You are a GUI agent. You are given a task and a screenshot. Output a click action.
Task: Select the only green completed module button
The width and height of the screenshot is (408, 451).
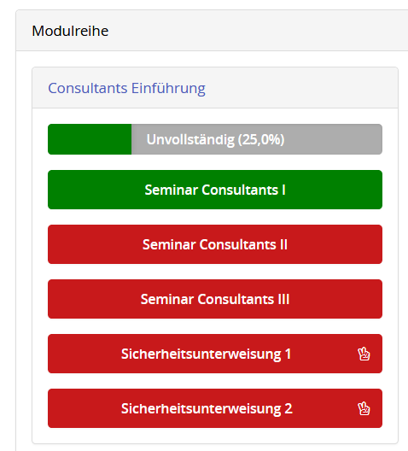(x=215, y=190)
